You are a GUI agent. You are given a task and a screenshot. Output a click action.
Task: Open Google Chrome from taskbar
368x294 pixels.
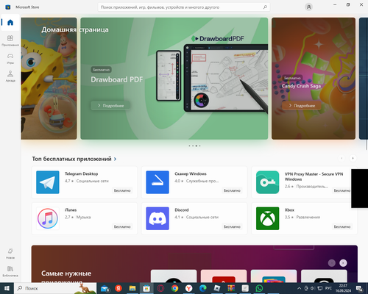174,288
